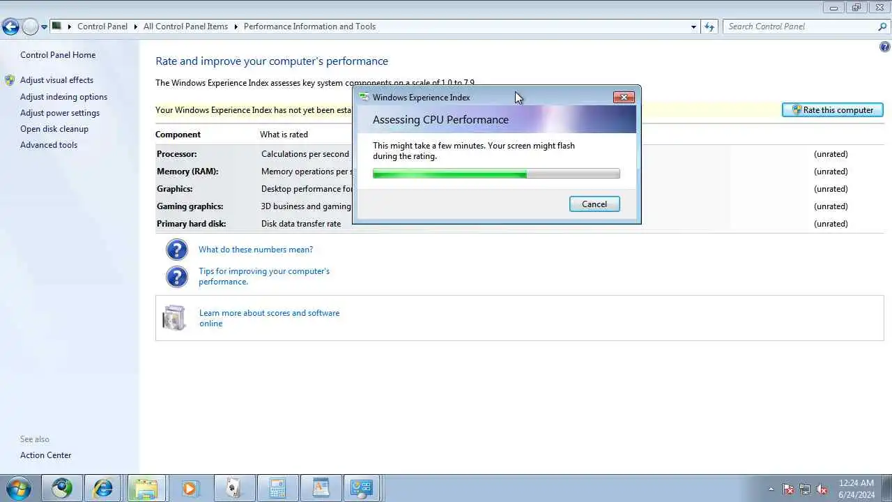Open Tips for improving your computer's performance

tap(264, 276)
